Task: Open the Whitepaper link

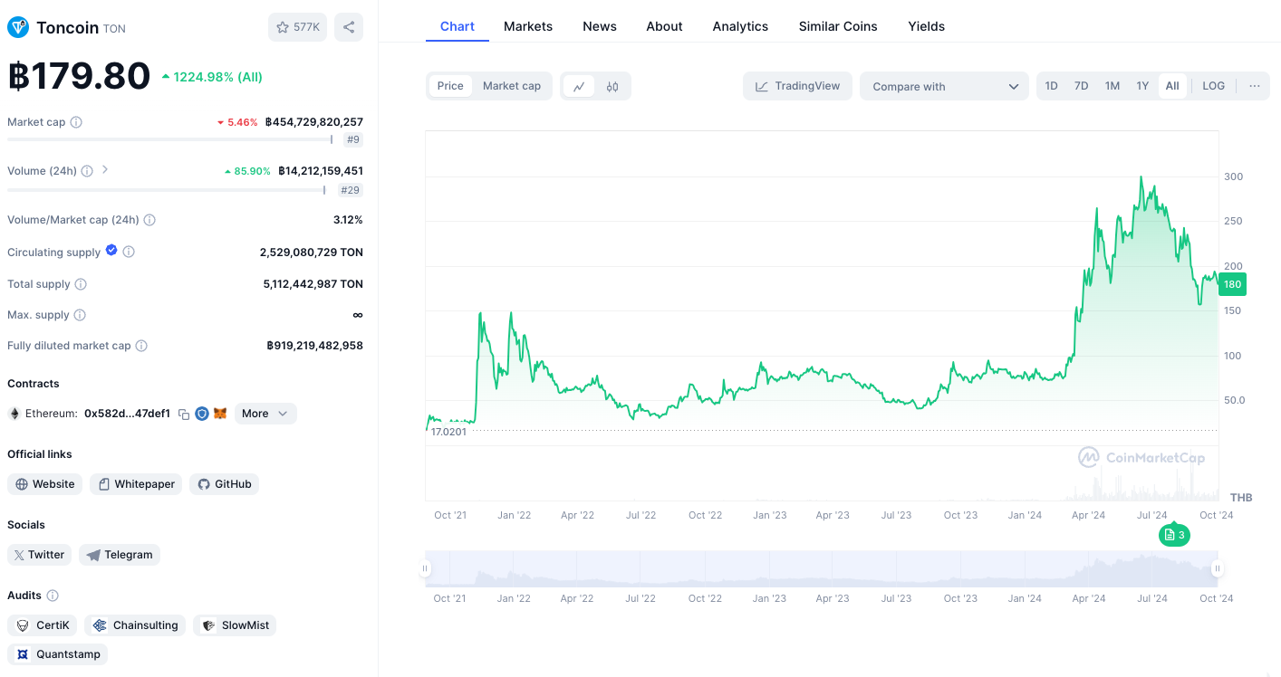Action: click(136, 484)
